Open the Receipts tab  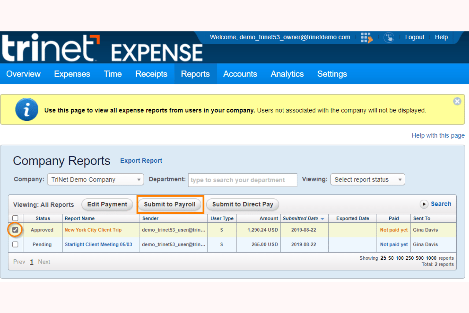(151, 74)
